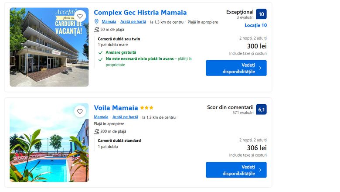Image resolution: width=340 pixels, height=192 pixels.
Task: Save Complex Gec Histria Mamaia with heart icon
Action: tap(80, 16)
